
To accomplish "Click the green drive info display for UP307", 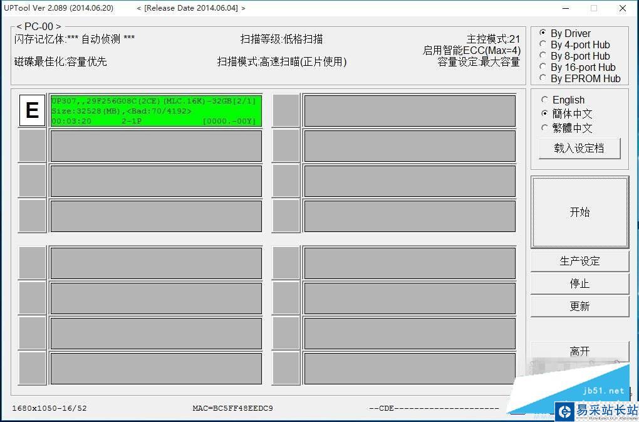I will [155, 111].
